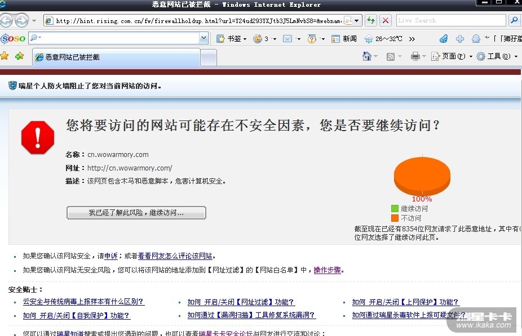Open 云安全与传统病毒上报样本有什么区别 link
The height and width of the screenshot is (336, 522).
tap(83, 302)
